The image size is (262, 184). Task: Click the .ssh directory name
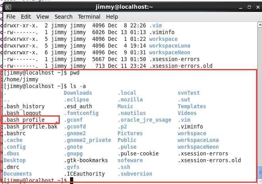[x=124, y=167]
